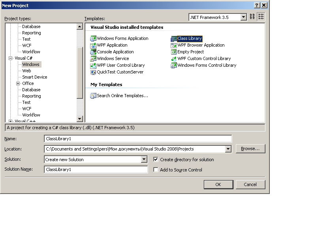Click Project types scrollbar up arrow
This screenshot has height=237, width=316.
(80, 26)
